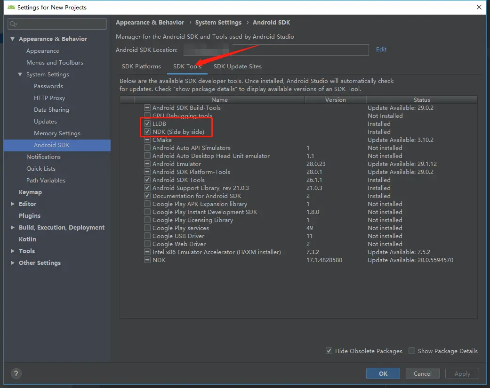Check Android Auto Desktop Head Unit emulator
Viewport: 490px width, 388px height.
(x=147, y=156)
